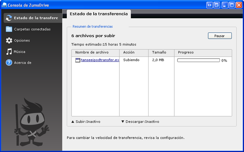Click the ZumoDrive icon in title bar
This screenshot has height=152, width=244.
click(4, 5)
